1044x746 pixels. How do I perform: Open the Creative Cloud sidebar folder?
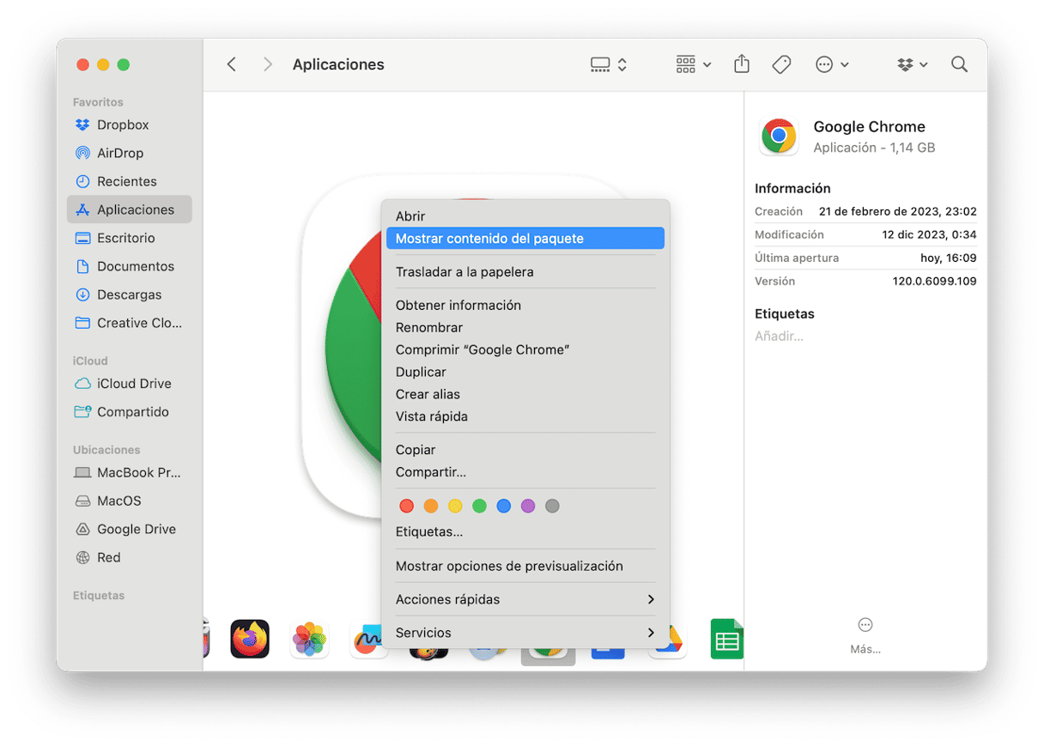tap(129, 323)
